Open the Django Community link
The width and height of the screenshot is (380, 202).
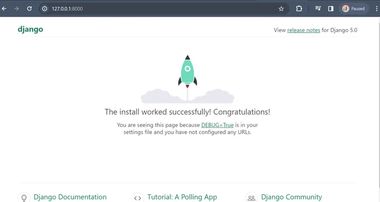[292, 197]
